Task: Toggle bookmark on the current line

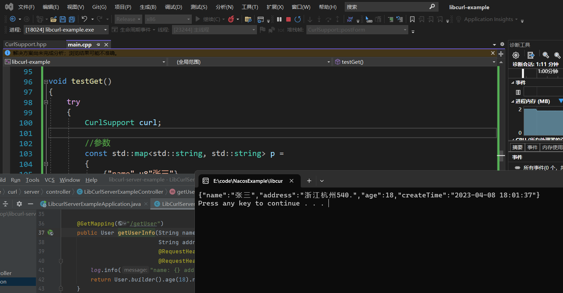Action: 412,19
